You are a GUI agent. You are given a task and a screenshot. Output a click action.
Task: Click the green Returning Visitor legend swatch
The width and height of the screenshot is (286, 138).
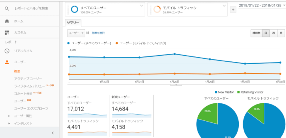(x=239, y=92)
